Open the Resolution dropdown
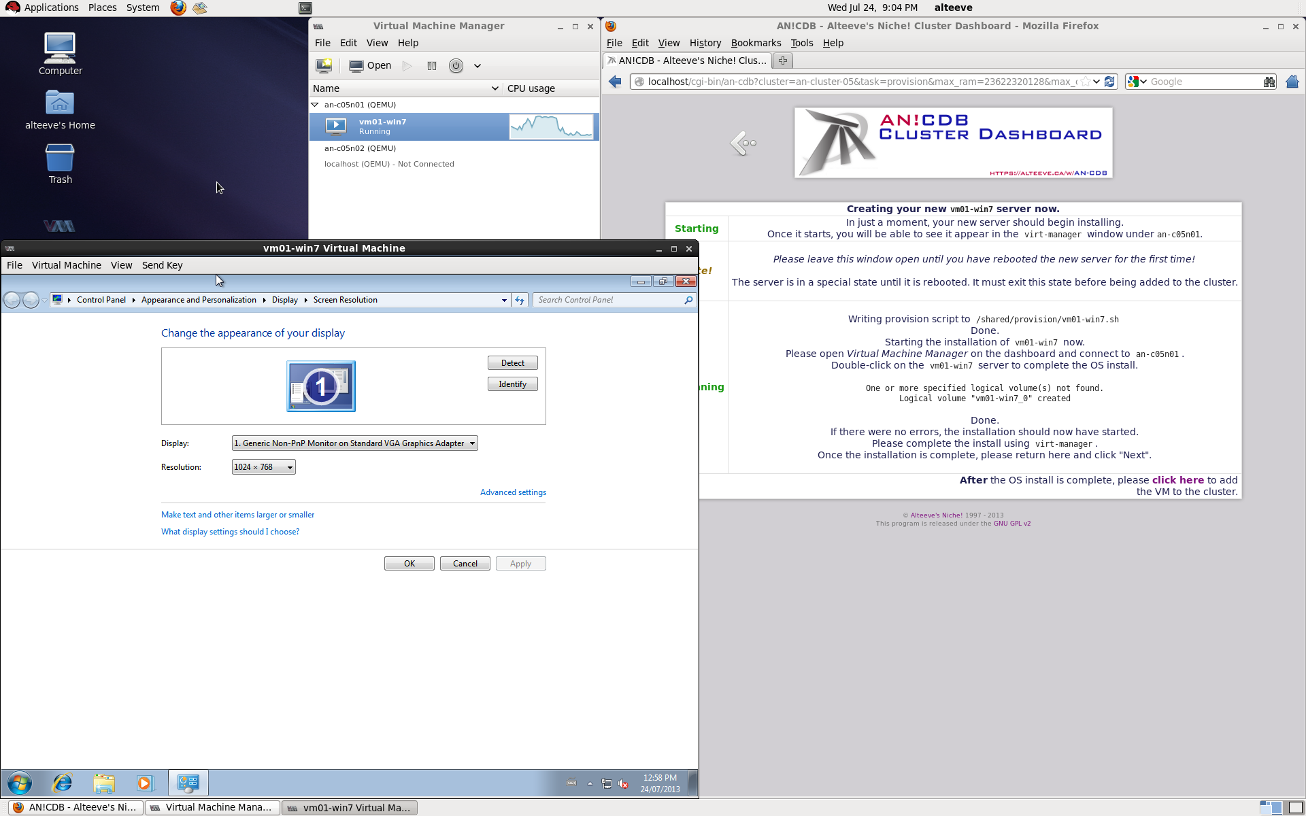Image resolution: width=1306 pixels, height=816 pixels. 263,467
